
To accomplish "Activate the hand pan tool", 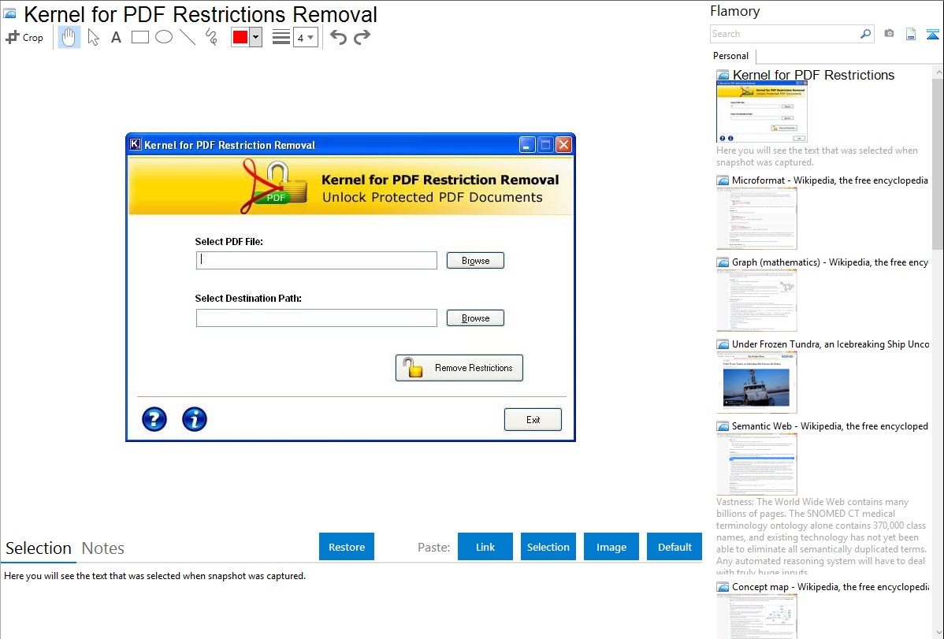I will [x=69, y=37].
